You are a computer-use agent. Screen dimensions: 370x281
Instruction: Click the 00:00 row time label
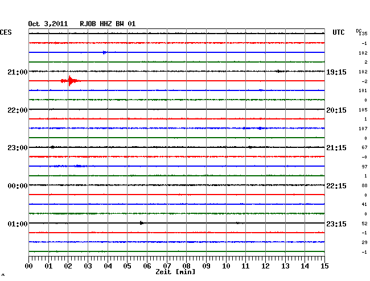click(x=18, y=186)
